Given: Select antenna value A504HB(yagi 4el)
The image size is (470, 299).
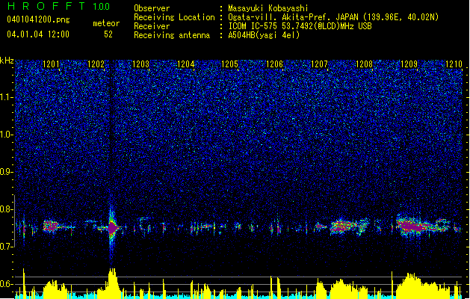Looking at the screenshot, I should tap(264, 35).
